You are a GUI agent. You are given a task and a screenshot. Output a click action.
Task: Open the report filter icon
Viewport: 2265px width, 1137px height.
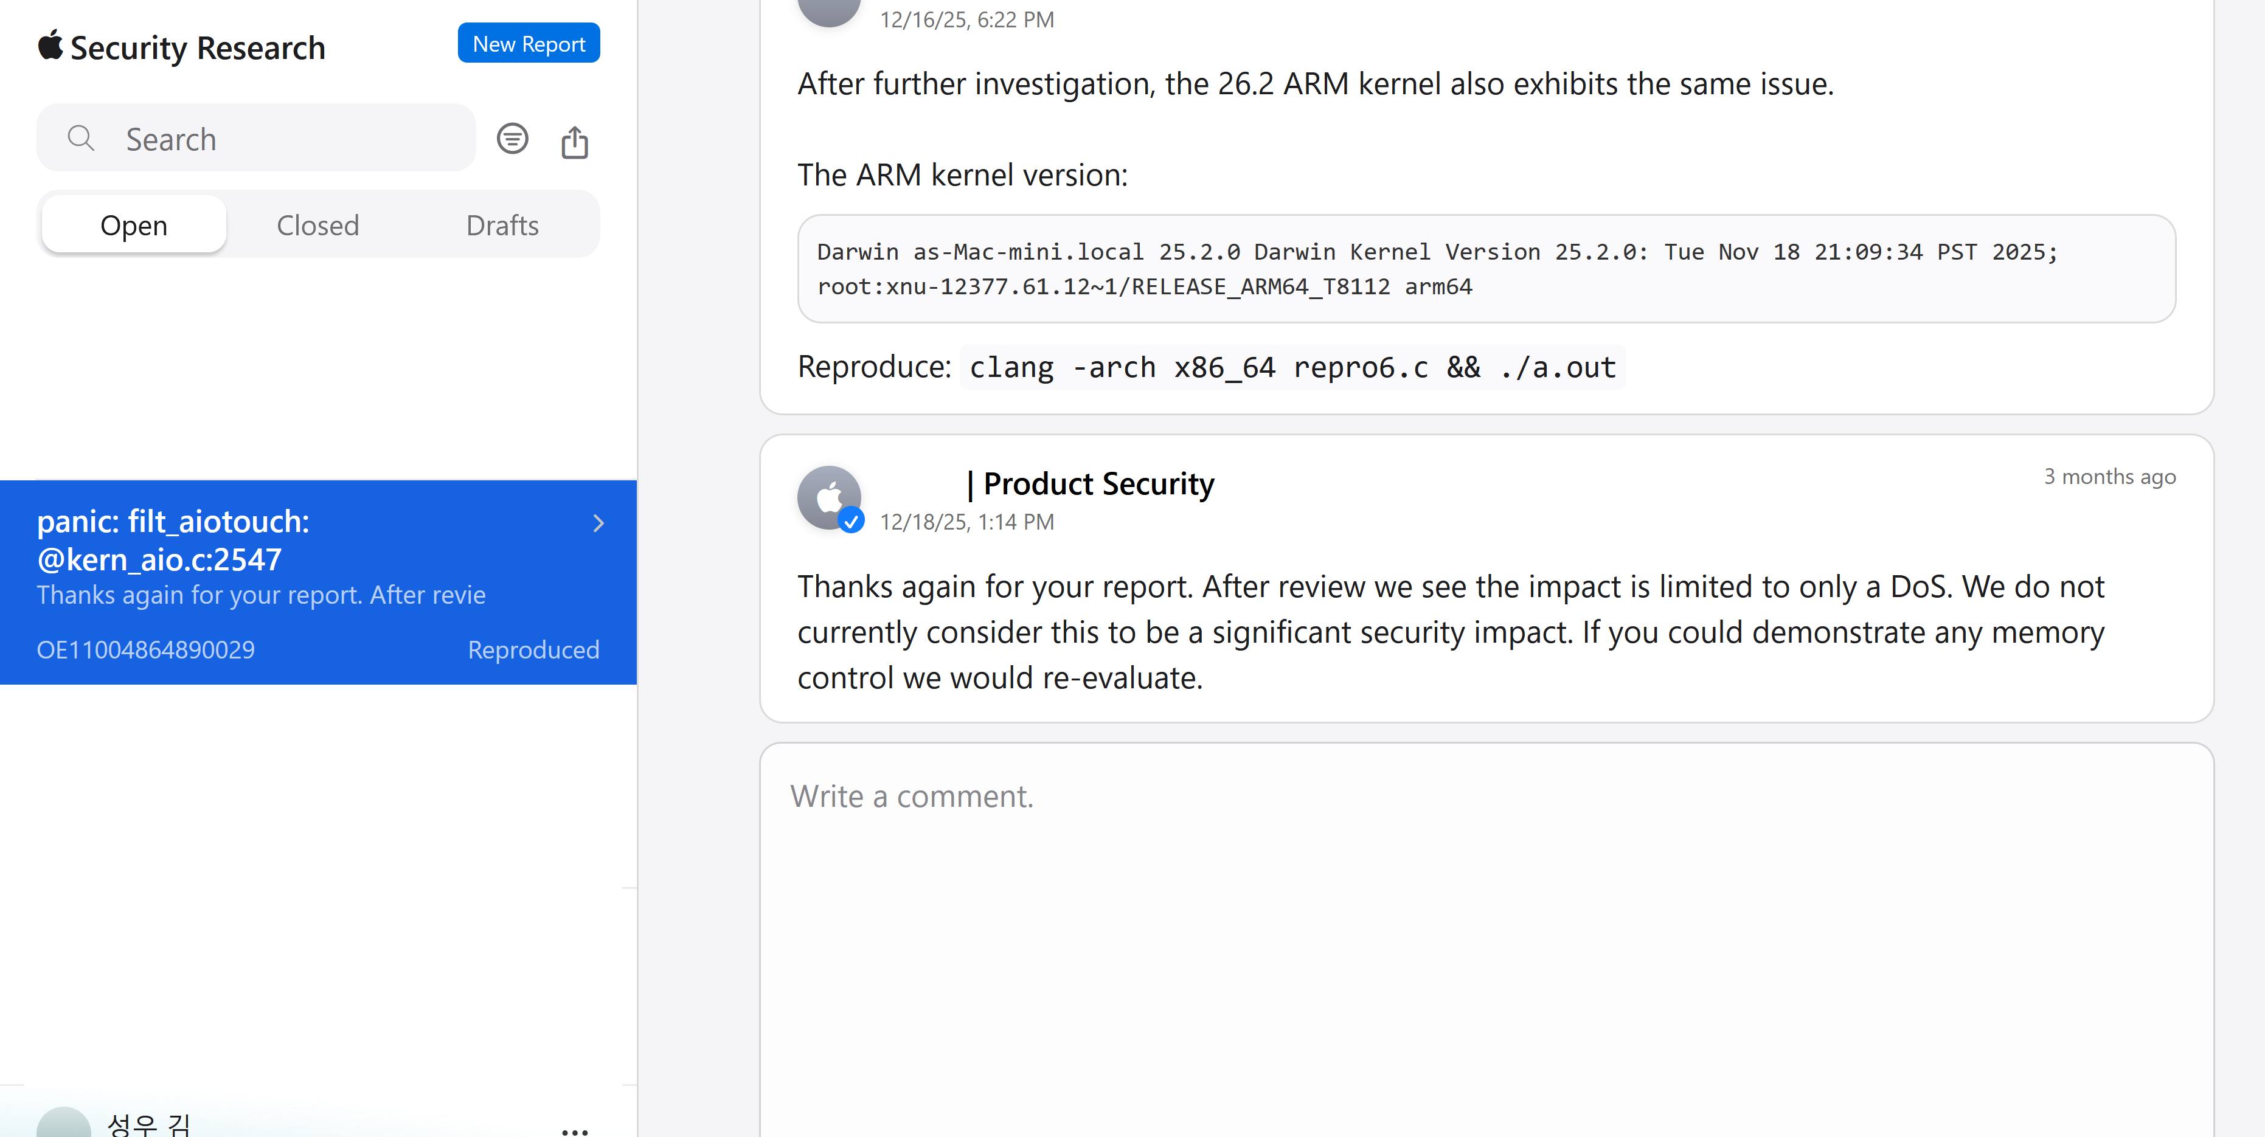513,139
